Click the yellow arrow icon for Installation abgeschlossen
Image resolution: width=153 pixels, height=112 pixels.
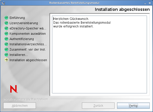tap(6, 60)
